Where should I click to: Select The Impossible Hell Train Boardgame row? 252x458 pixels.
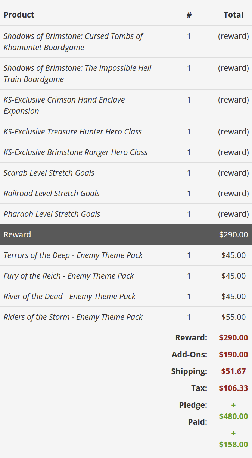pos(77,73)
